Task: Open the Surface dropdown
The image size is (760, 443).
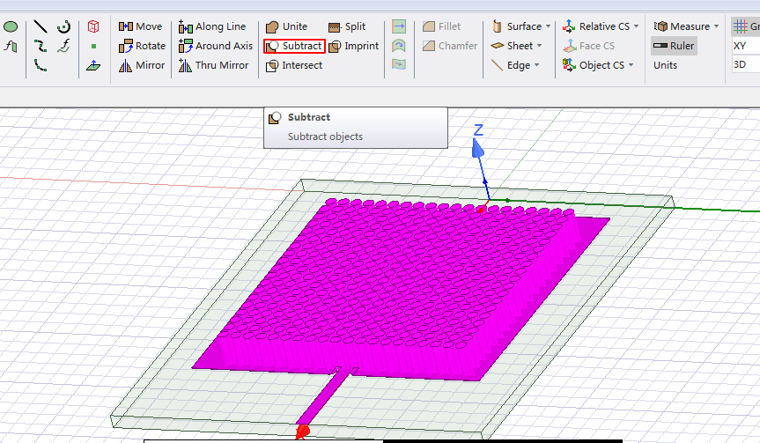Action: [521, 26]
